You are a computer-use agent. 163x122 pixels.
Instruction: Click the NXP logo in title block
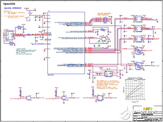(x=148, y=109)
